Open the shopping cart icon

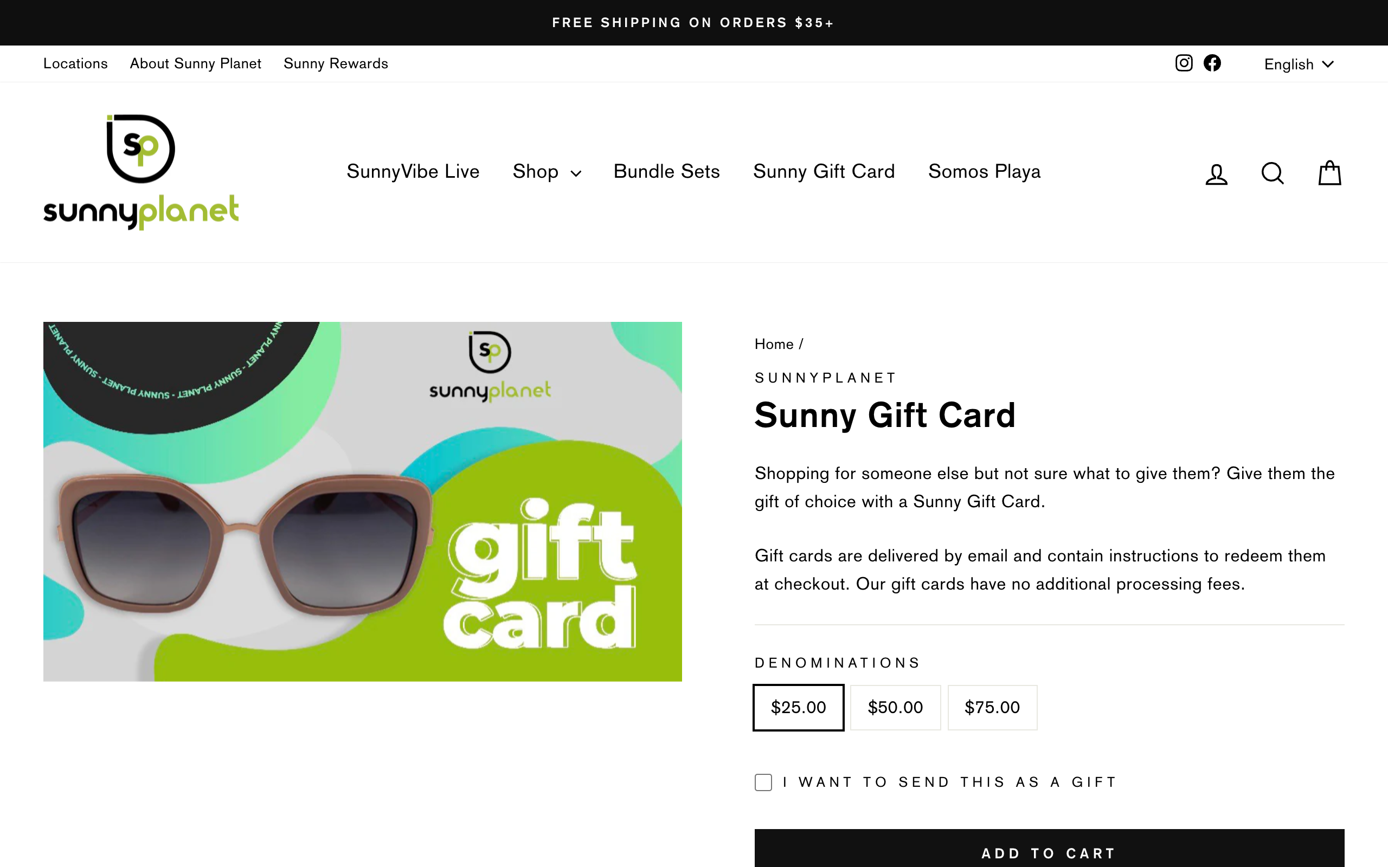click(x=1329, y=173)
